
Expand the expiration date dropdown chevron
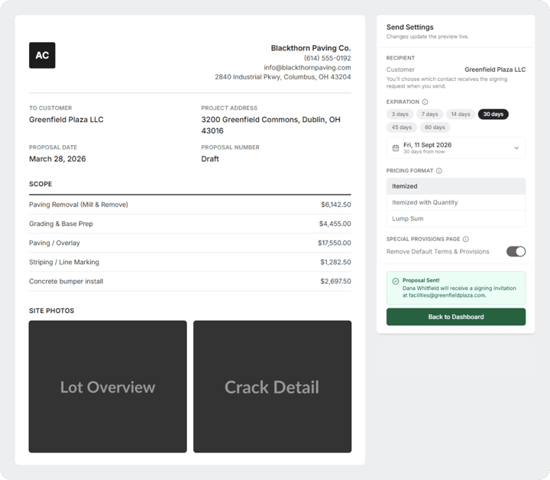516,148
